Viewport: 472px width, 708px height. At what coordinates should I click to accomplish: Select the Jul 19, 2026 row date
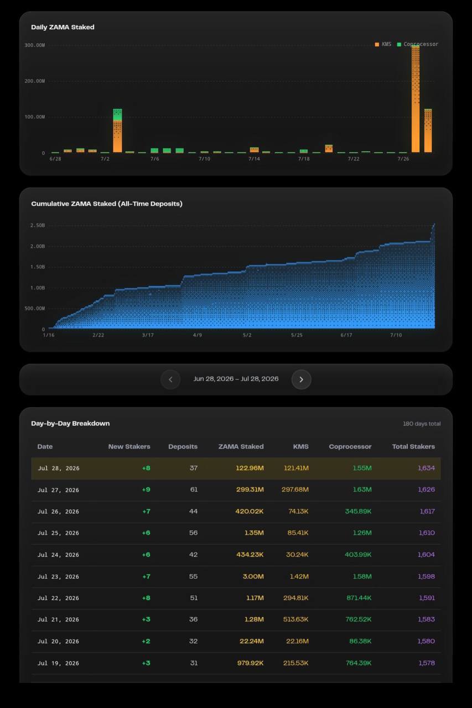click(x=59, y=663)
